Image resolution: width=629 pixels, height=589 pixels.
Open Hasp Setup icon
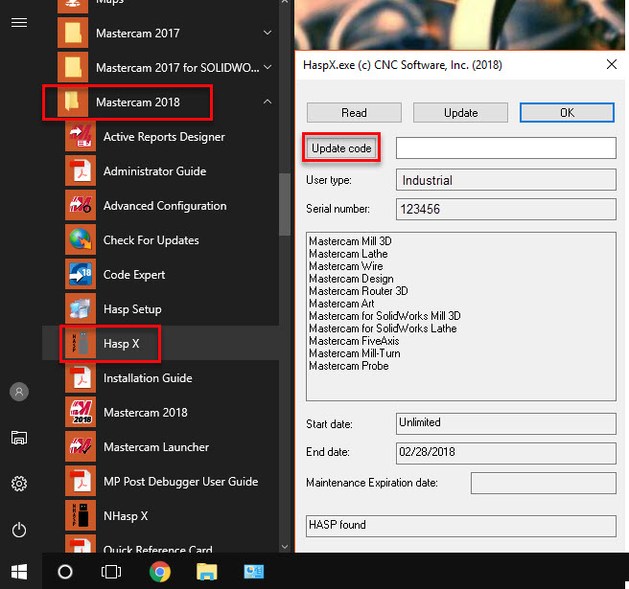pyautogui.click(x=81, y=309)
